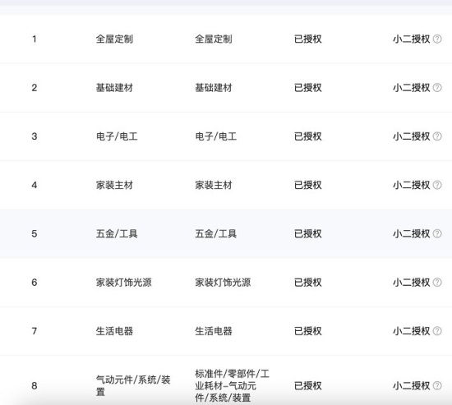Click the help icon in row 3 电子/电工
This screenshot has width=452, height=405.
(437, 136)
